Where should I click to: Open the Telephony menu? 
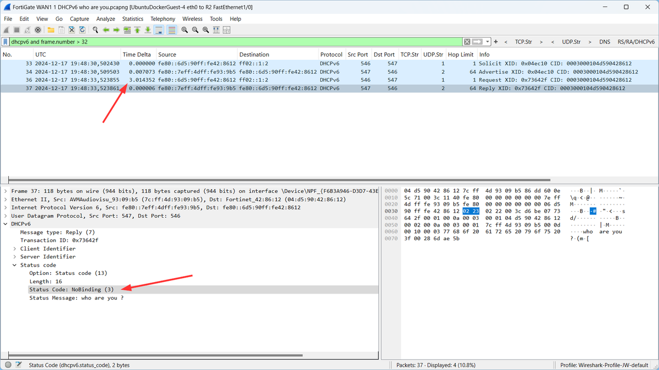(163, 19)
